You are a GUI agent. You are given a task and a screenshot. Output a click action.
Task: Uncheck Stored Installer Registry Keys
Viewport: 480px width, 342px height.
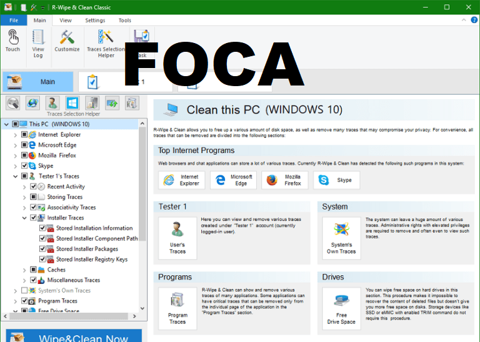(x=42, y=259)
